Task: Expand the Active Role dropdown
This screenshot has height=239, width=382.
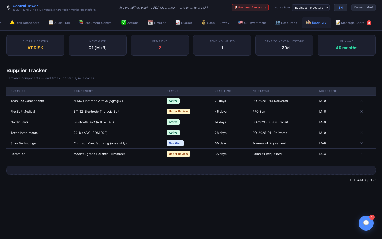Action: 310,8
